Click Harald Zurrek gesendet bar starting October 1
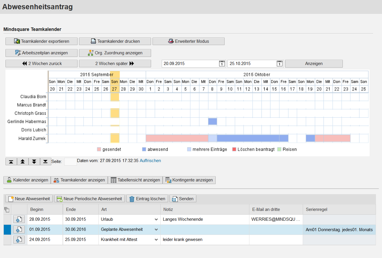 point(177,138)
